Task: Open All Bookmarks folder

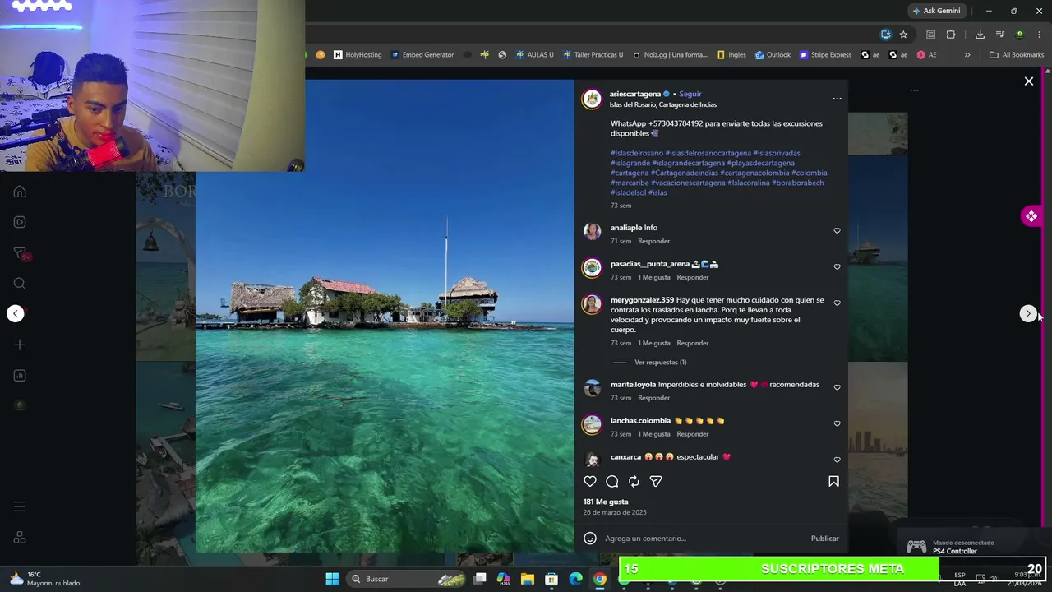Action: 1017,55
